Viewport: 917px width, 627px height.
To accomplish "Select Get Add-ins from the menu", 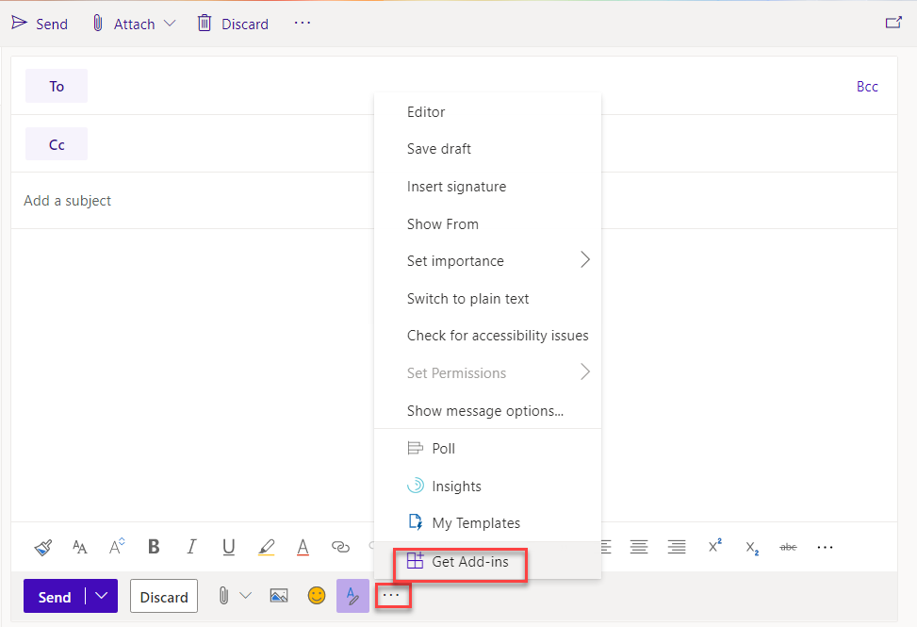I will click(469, 562).
